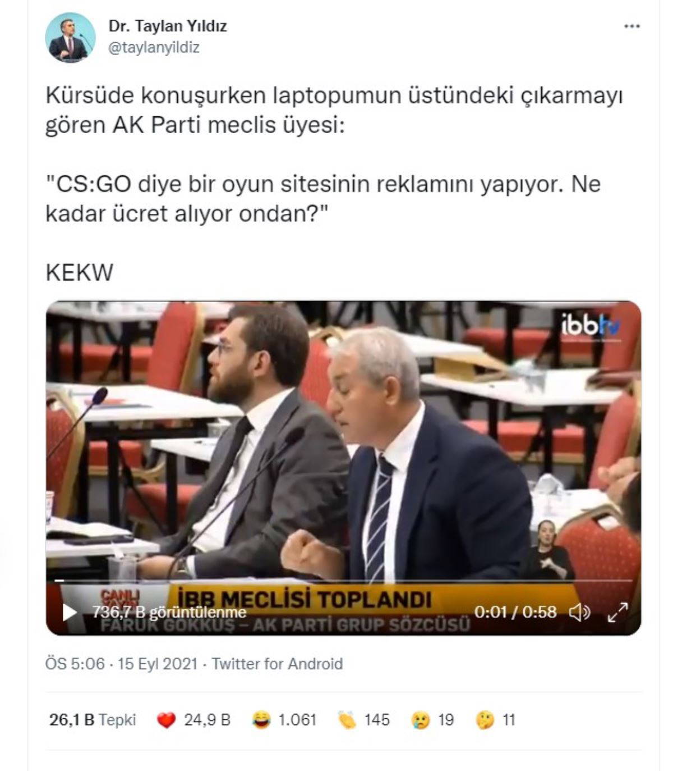Click the 736,7 B görüntülenme view count

(x=169, y=612)
